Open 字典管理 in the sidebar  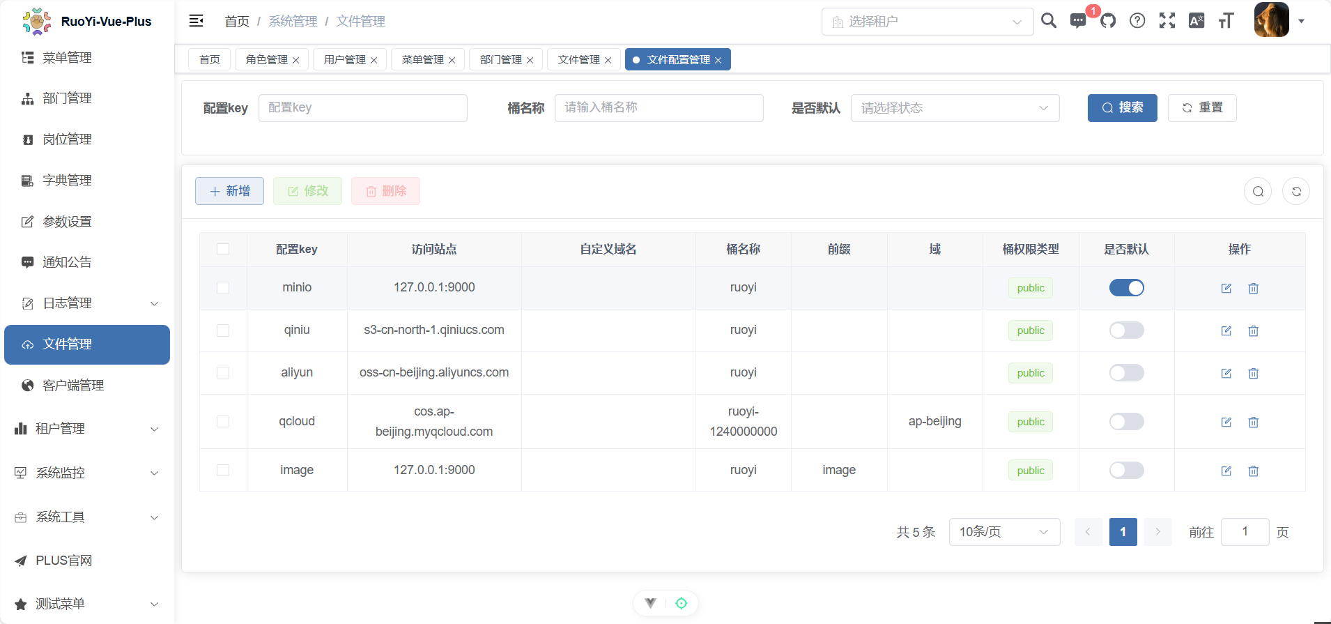click(67, 181)
